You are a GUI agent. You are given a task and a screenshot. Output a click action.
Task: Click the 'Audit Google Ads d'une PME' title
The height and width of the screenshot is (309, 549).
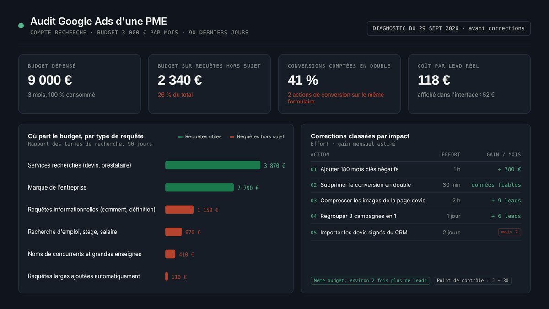click(98, 21)
